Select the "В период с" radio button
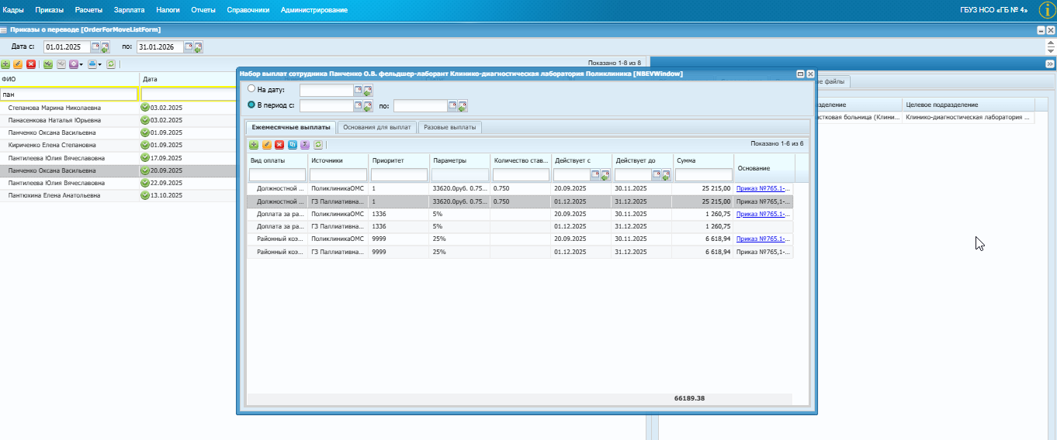Viewport: 1057px width, 440px height. (x=251, y=105)
